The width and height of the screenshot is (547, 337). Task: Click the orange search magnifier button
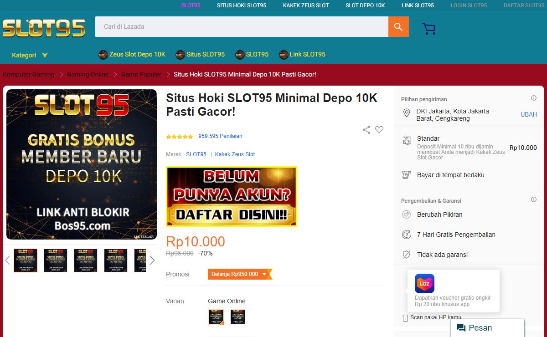(x=398, y=27)
